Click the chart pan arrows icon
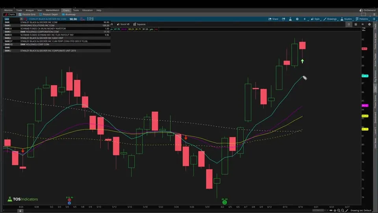 pos(331,211)
